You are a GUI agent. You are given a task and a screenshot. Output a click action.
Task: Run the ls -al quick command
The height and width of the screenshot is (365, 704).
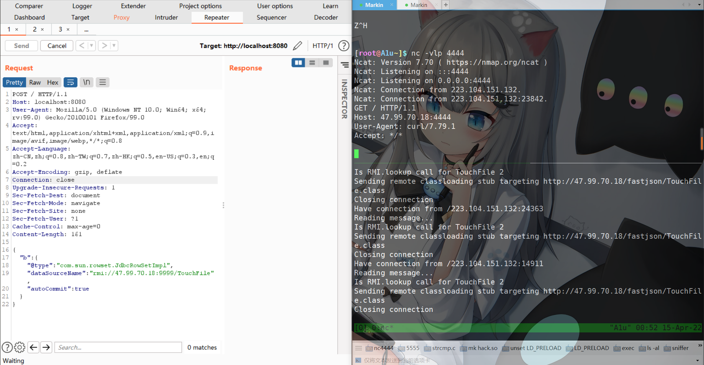649,348
